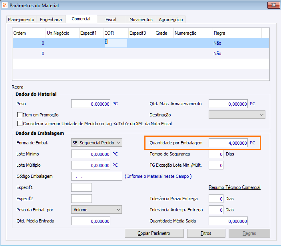Image resolution: width=281 pixels, height=246 pixels.
Task: Switch to the Planejamento tab
Action: (x=22, y=19)
